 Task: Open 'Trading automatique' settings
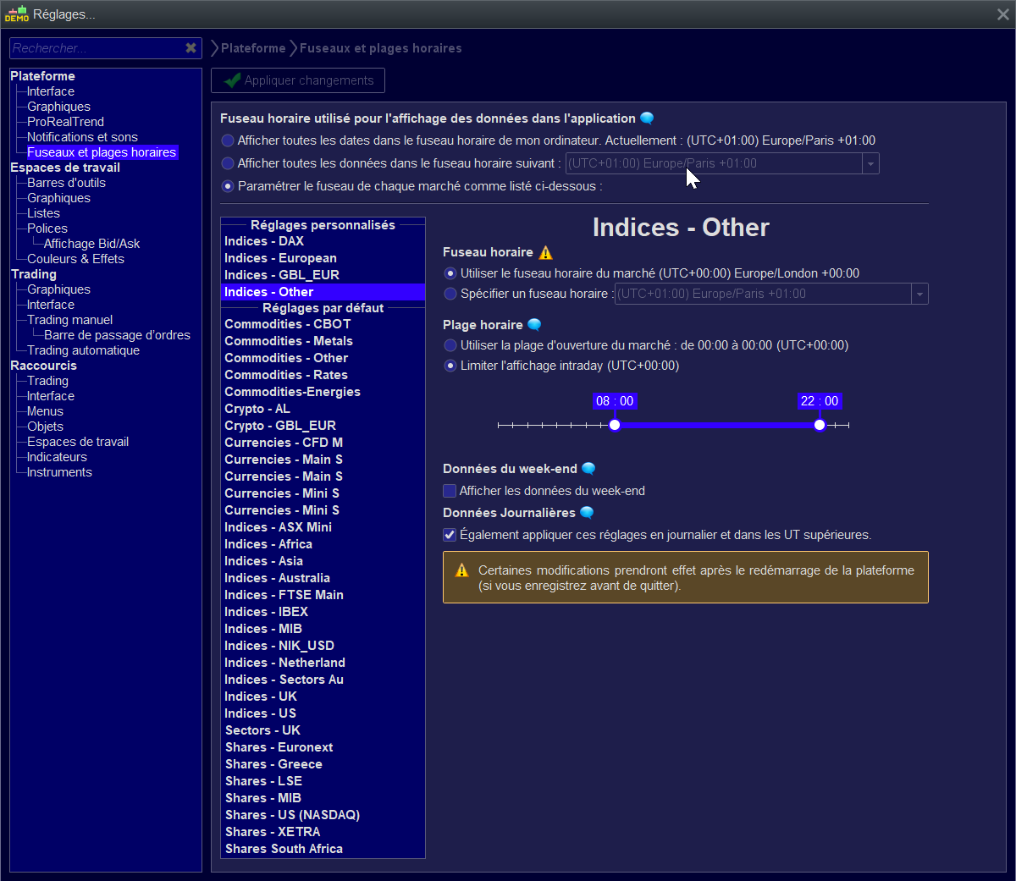[83, 350]
